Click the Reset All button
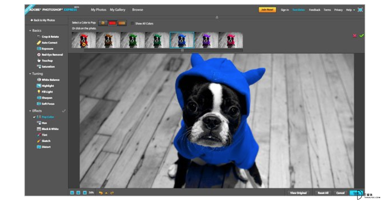 tap(323, 193)
